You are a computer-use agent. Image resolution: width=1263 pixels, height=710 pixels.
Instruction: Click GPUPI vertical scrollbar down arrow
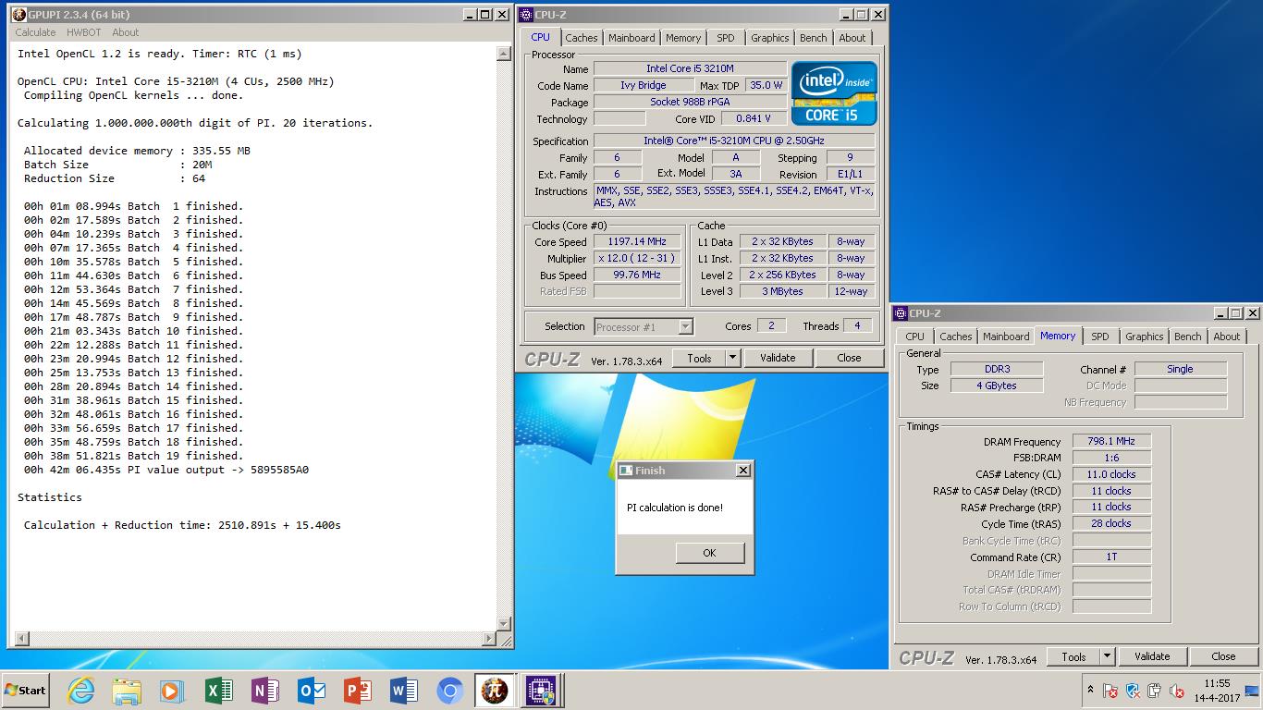point(504,623)
